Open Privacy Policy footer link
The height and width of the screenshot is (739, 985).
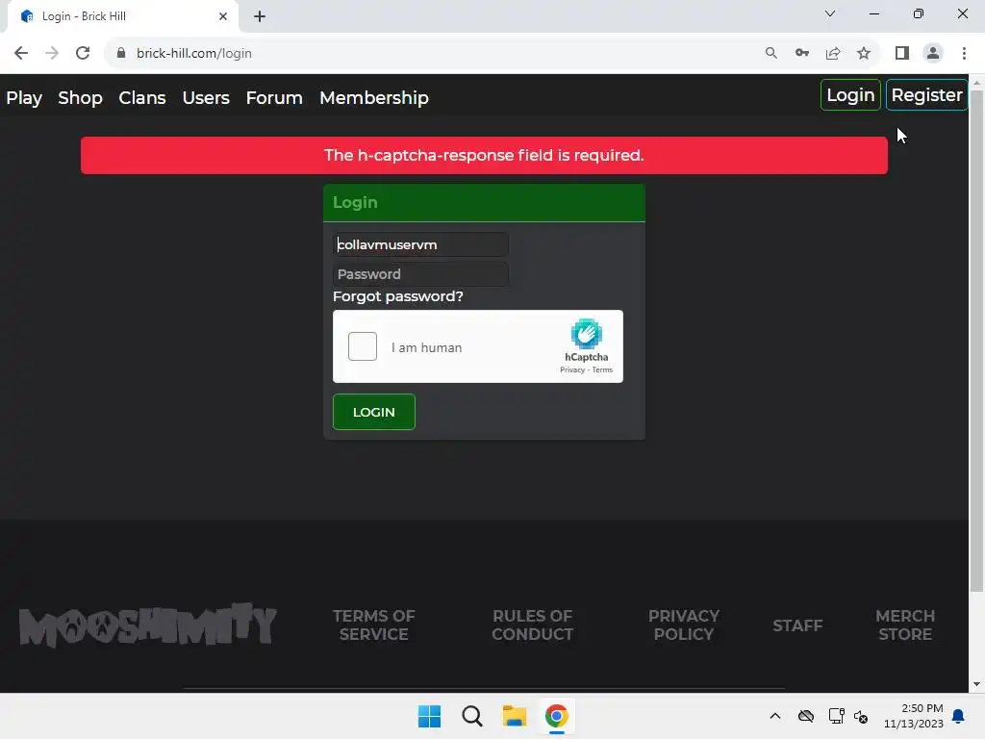[x=684, y=625]
